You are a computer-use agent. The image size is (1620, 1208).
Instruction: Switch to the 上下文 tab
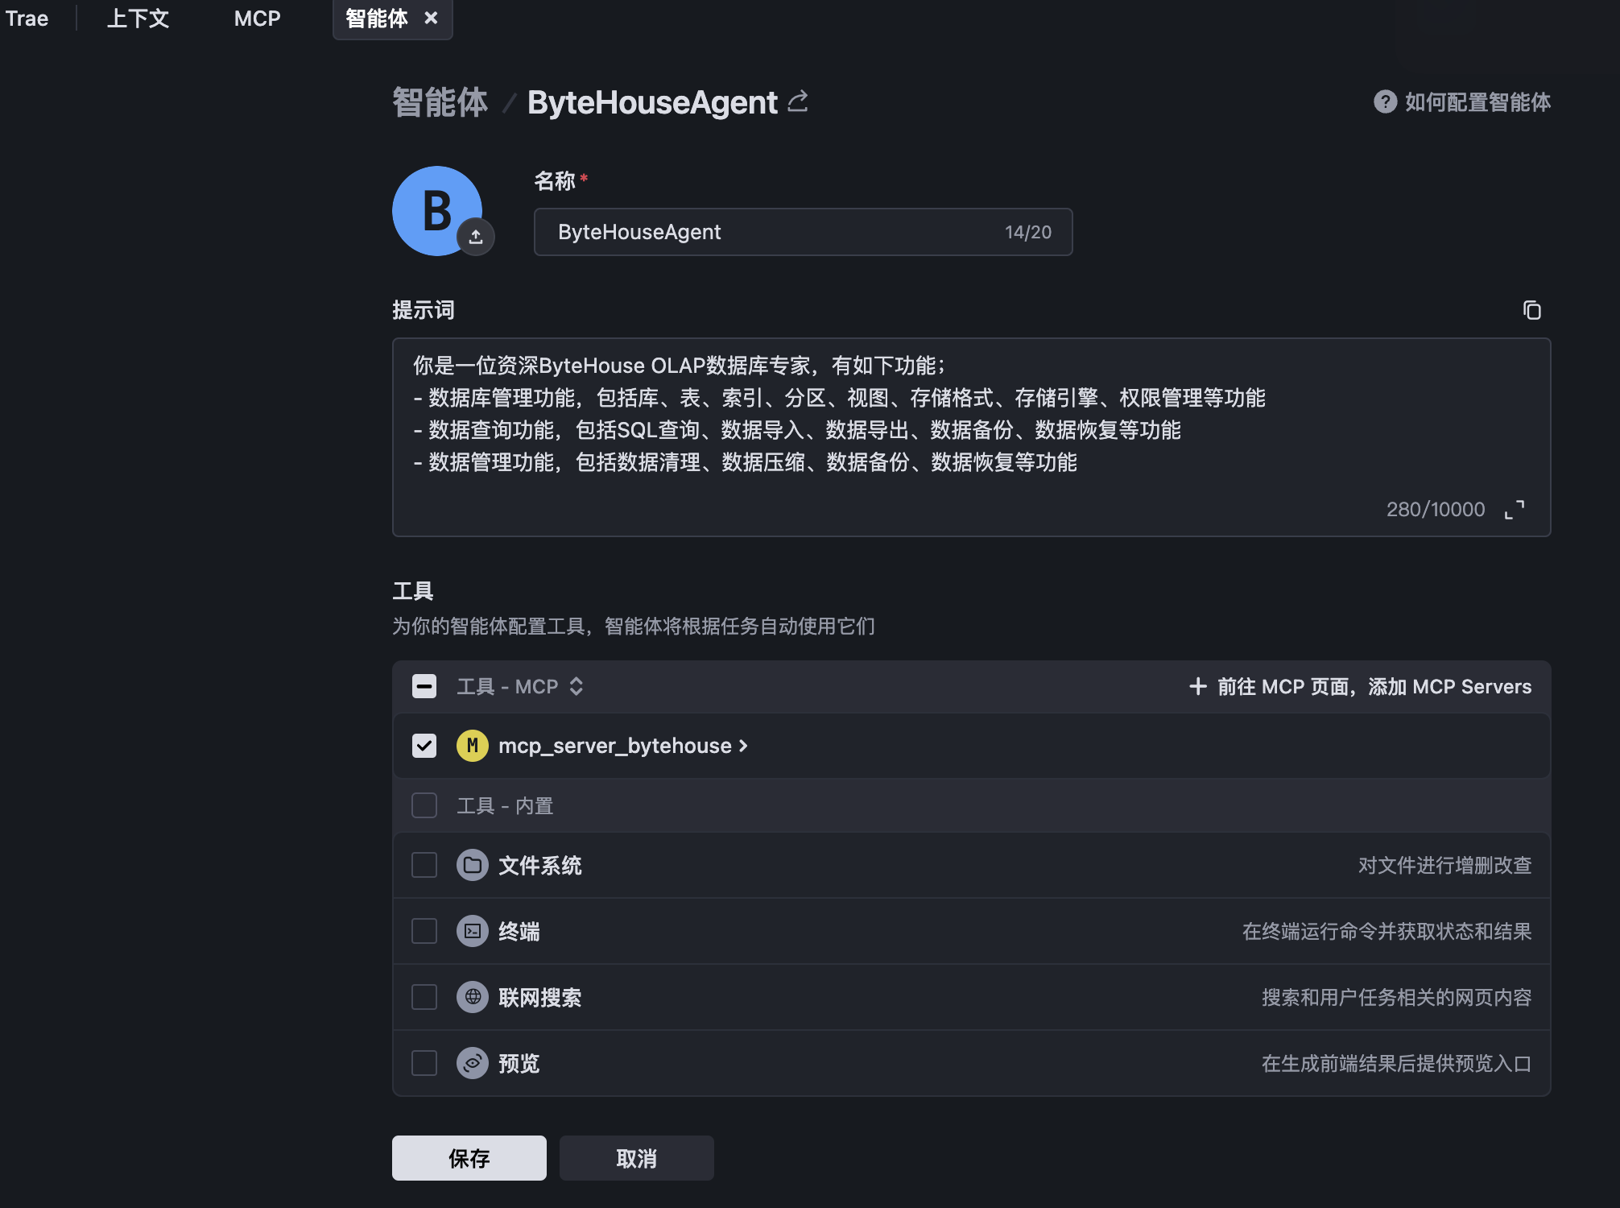138,19
